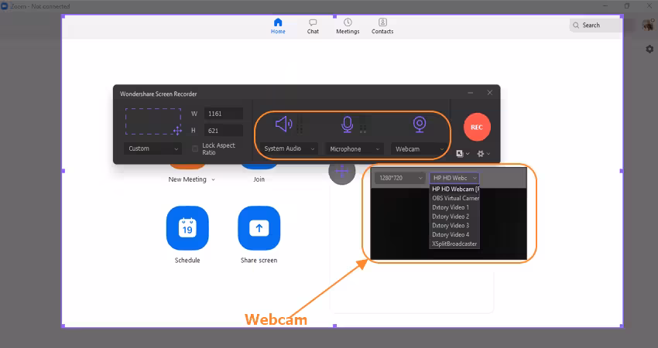Click the capture area selection icon
Viewport: 658px width, 348px height.
[x=153, y=121]
